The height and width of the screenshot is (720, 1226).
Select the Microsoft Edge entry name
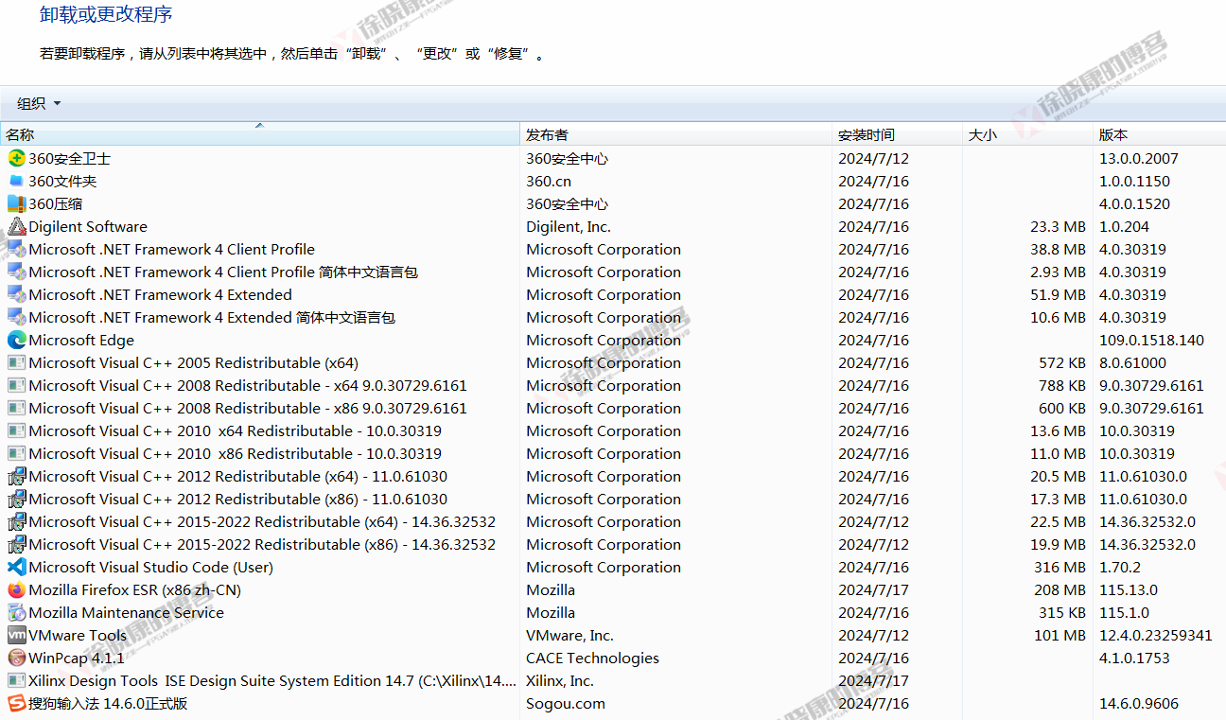pos(81,340)
